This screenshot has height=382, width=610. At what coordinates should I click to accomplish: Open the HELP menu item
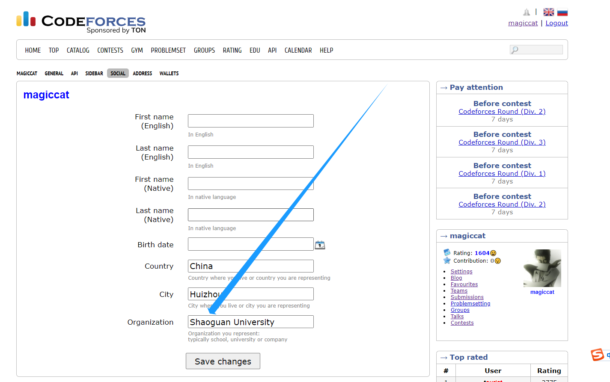pos(326,50)
